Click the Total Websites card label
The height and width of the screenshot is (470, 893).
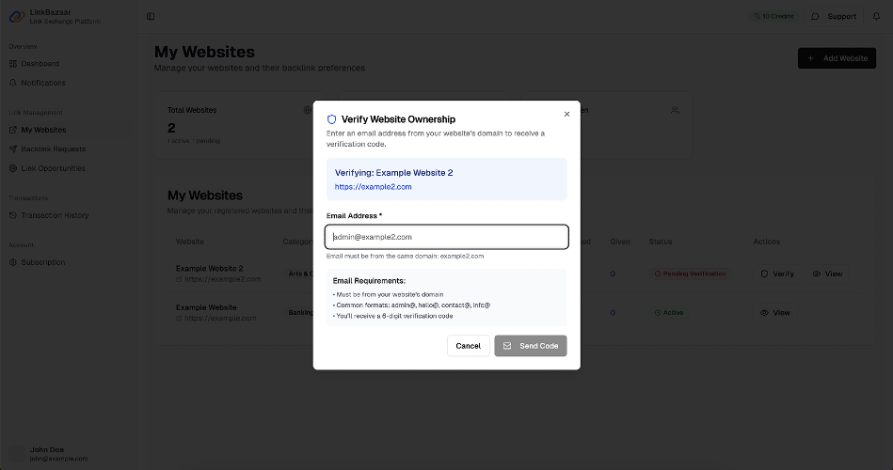192,110
